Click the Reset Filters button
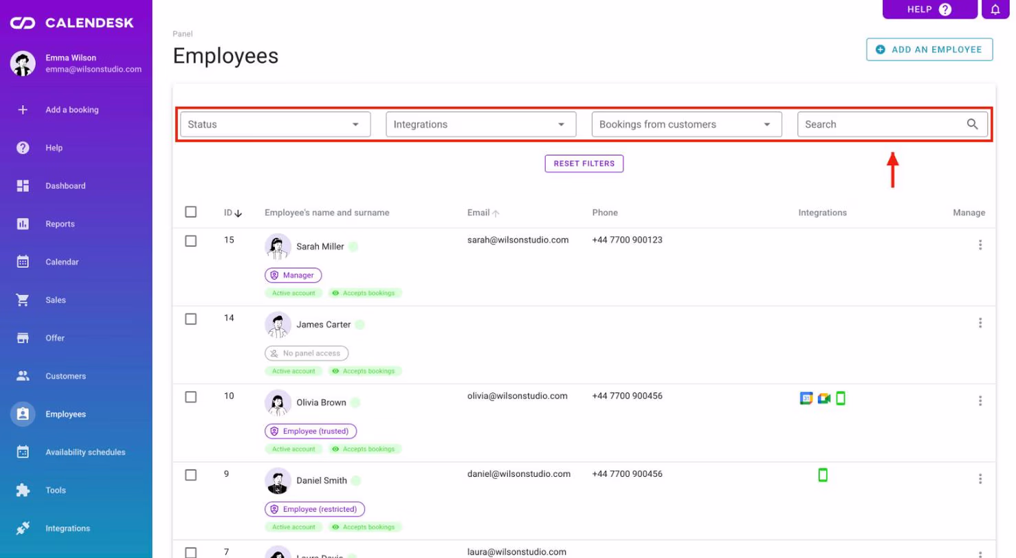1016x558 pixels. 584,164
